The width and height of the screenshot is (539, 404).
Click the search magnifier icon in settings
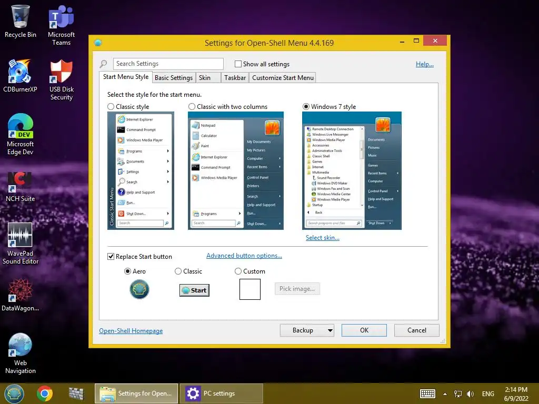point(103,64)
